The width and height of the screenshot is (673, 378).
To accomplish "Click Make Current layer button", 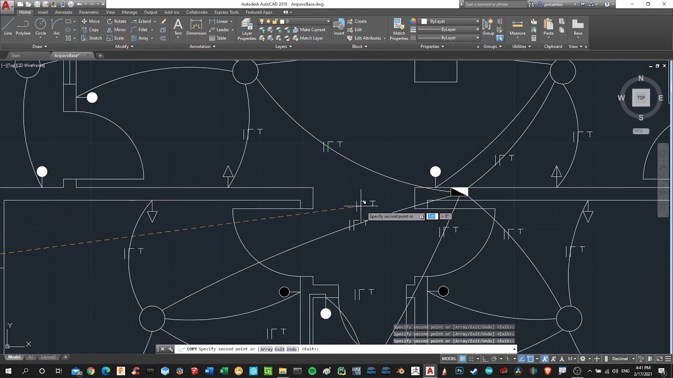I will pos(309,30).
